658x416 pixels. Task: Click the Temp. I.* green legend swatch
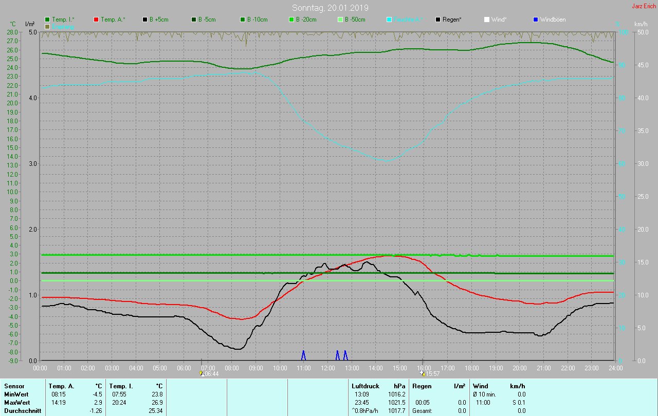tap(47, 20)
